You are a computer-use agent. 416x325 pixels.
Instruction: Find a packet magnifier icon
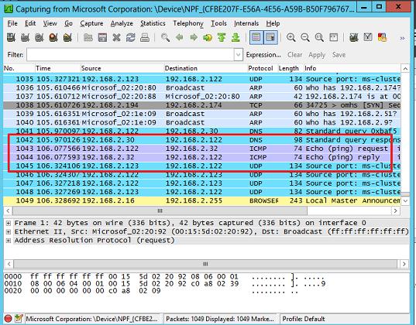[165, 38]
